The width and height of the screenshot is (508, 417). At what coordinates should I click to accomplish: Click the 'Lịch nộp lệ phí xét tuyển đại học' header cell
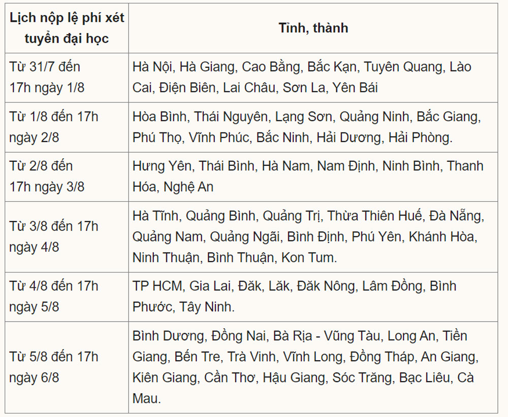tap(67, 28)
